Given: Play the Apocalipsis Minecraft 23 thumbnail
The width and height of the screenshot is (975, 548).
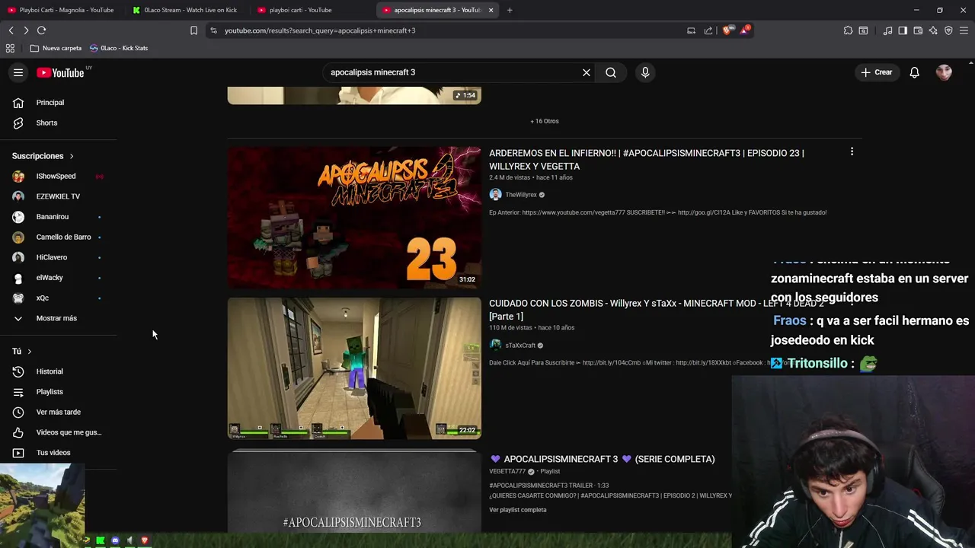Looking at the screenshot, I should click(x=354, y=218).
